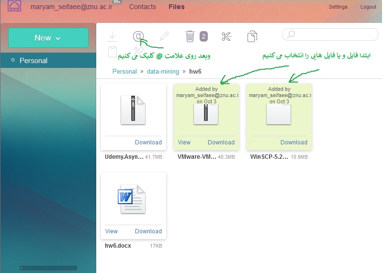Click the magnifier icon in search box
The height and width of the screenshot is (273, 383).
[x=291, y=34]
